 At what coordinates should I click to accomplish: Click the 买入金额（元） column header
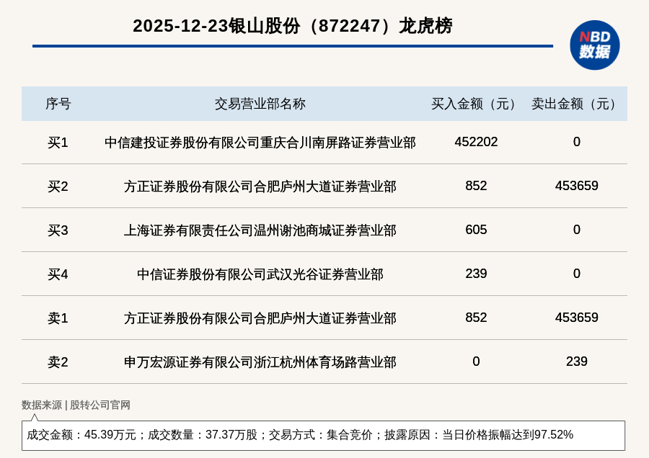476,104
